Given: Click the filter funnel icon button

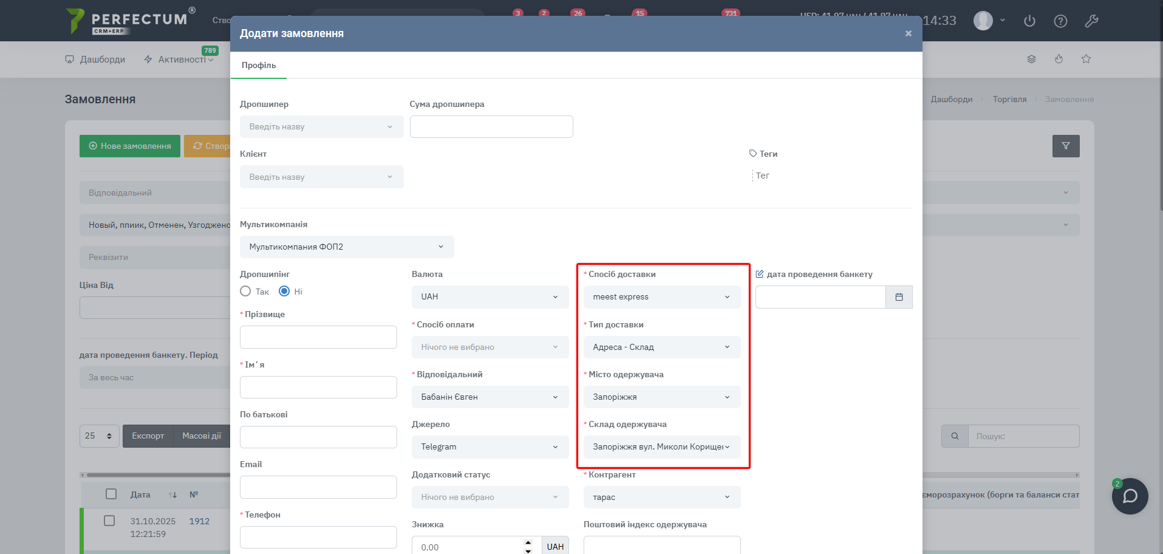Looking at the screenshot, I should click(x=1066, y=146).
